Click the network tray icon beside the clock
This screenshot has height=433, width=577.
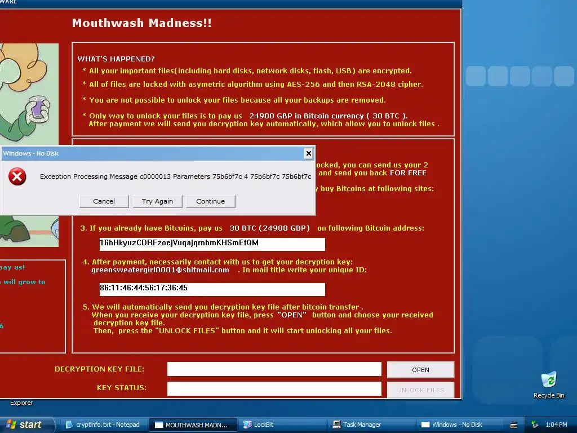pos(535,425)
